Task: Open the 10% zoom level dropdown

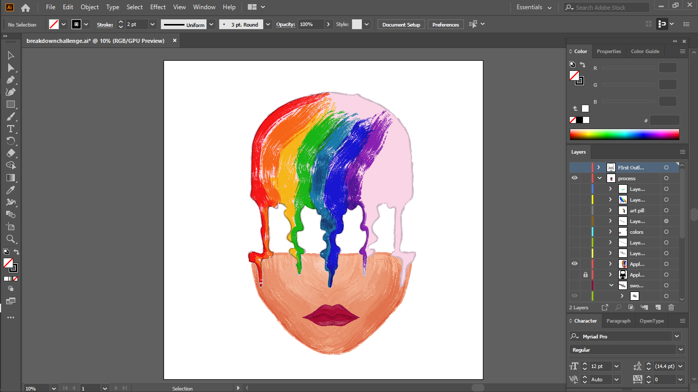Action: [54, 388]
